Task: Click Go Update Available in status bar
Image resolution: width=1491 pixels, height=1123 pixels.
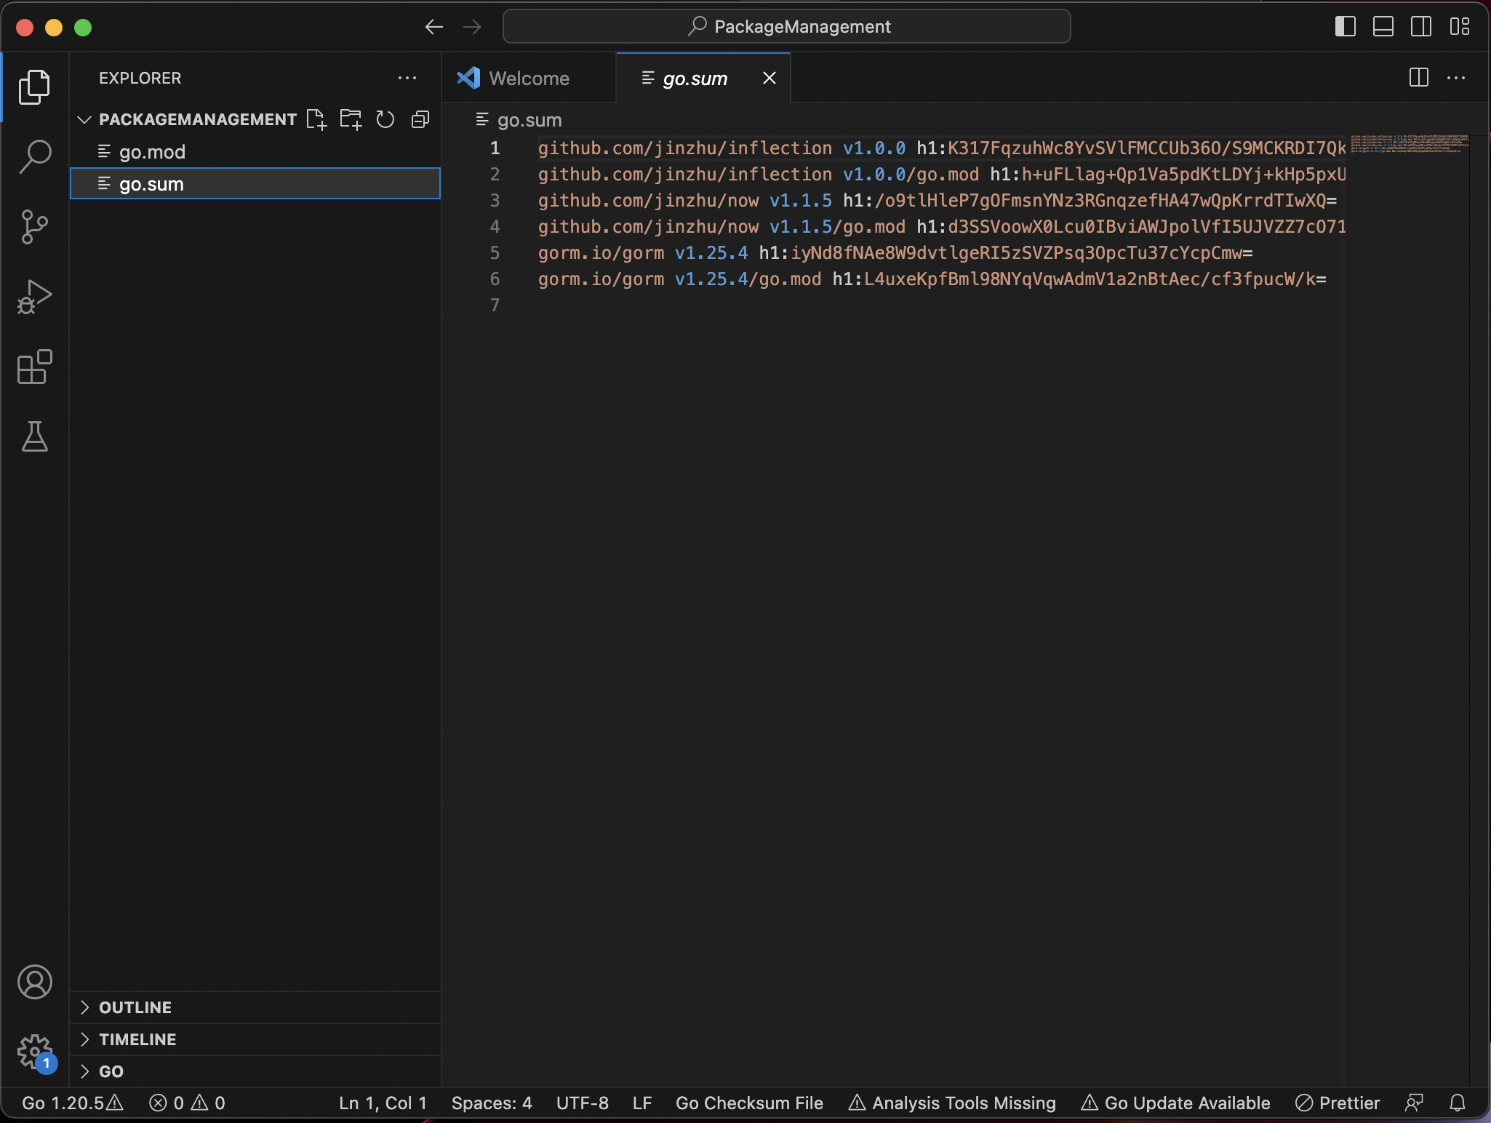Action: pos(1176,1103)
